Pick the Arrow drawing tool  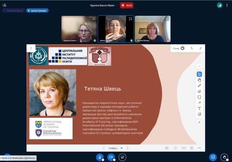[x=199, y=103]
